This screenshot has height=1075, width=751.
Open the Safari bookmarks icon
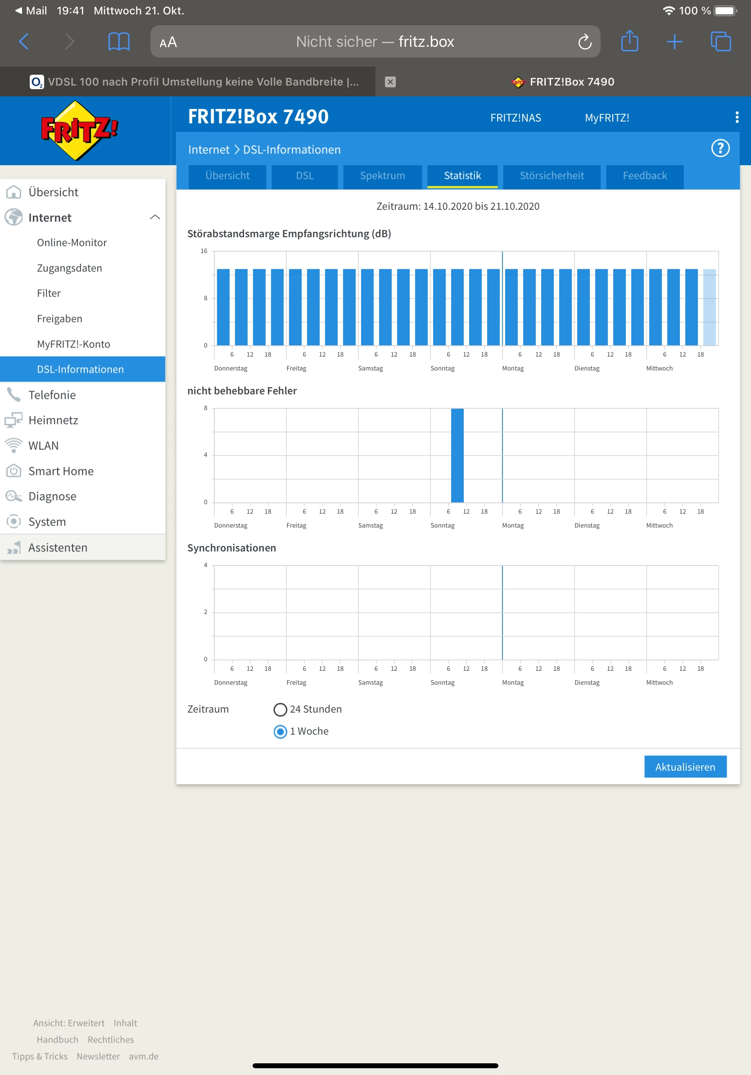click(x=118, y=42)
